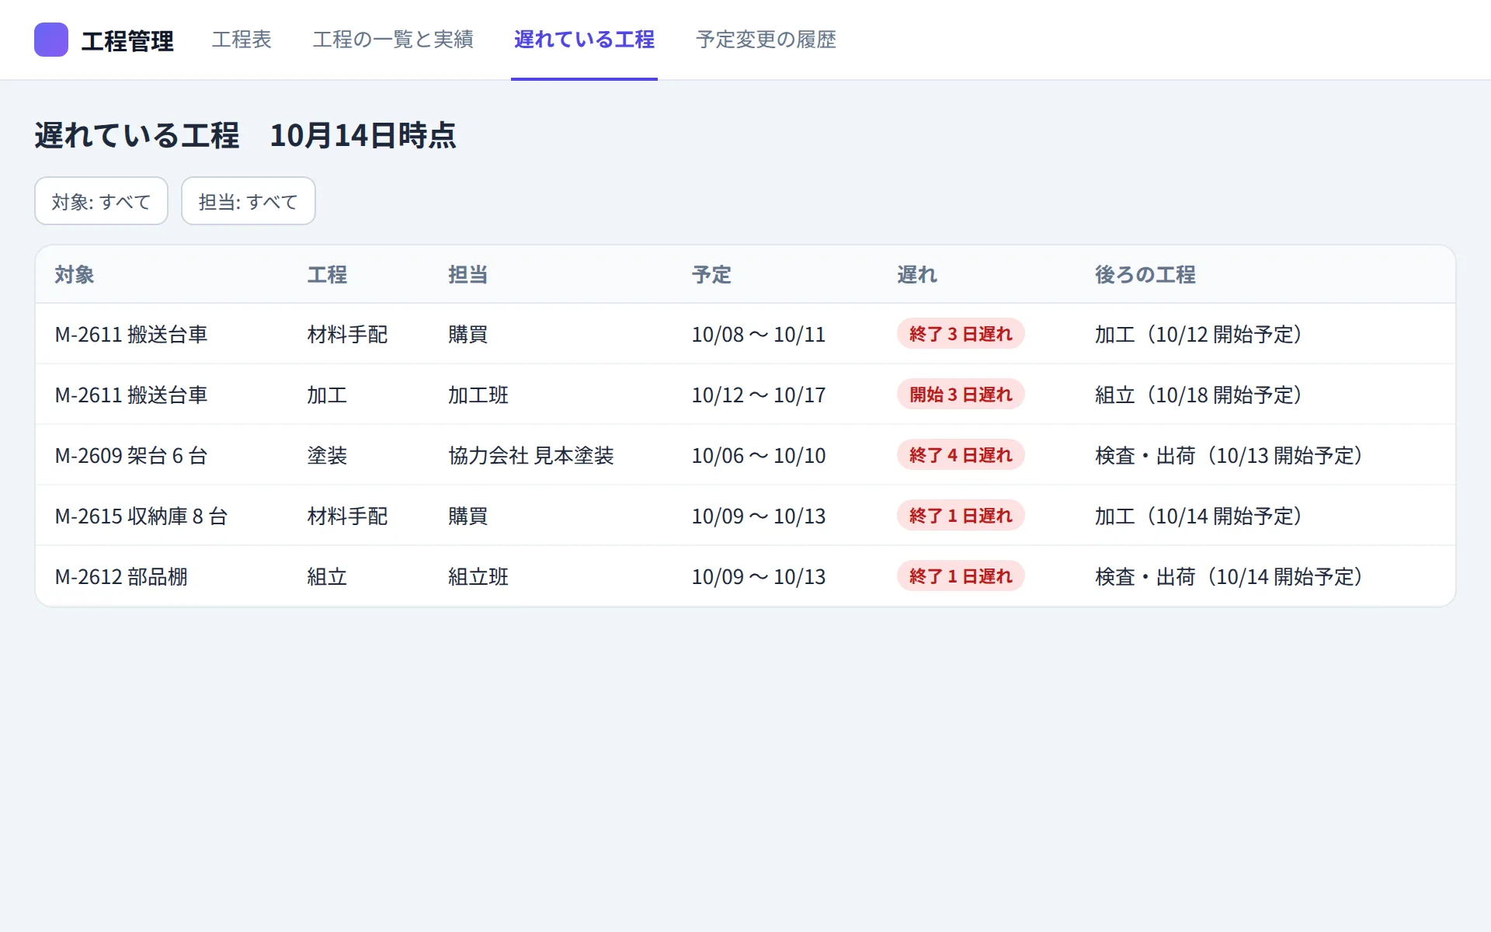Open the 予定変更の履歴 tab
1491x932 pixels.
[766, 40]
